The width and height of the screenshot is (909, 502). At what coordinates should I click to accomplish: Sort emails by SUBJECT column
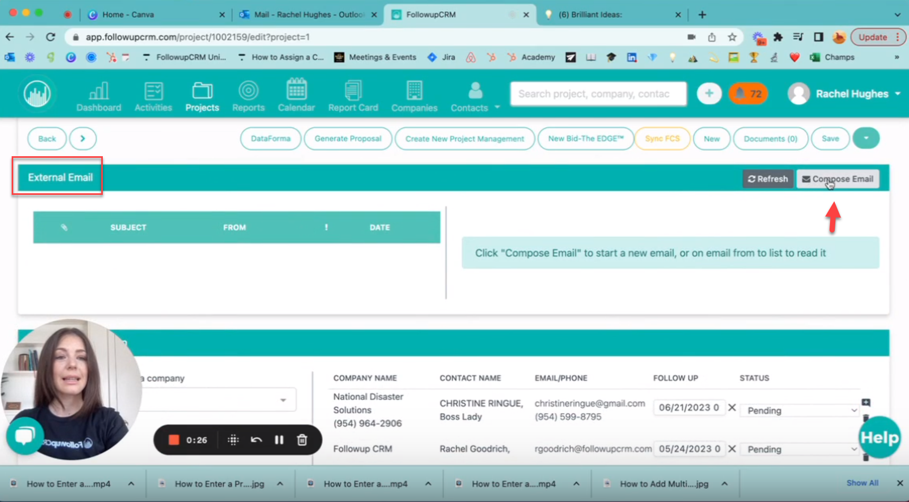tap(128, 227)
